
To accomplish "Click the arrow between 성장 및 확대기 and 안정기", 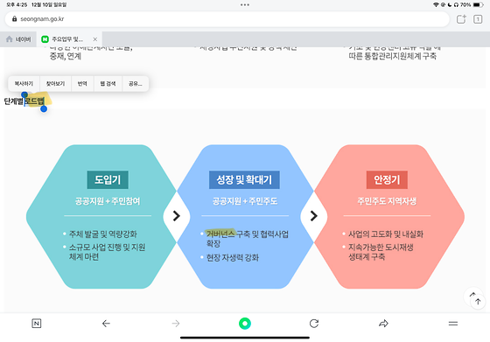I will point(314,216).
